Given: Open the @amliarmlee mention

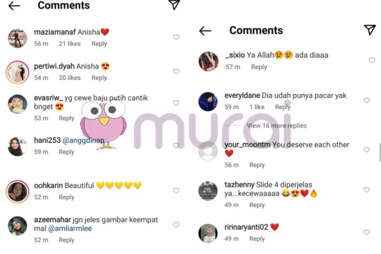Looking at the screenshot, I should [x=70, y=229].
